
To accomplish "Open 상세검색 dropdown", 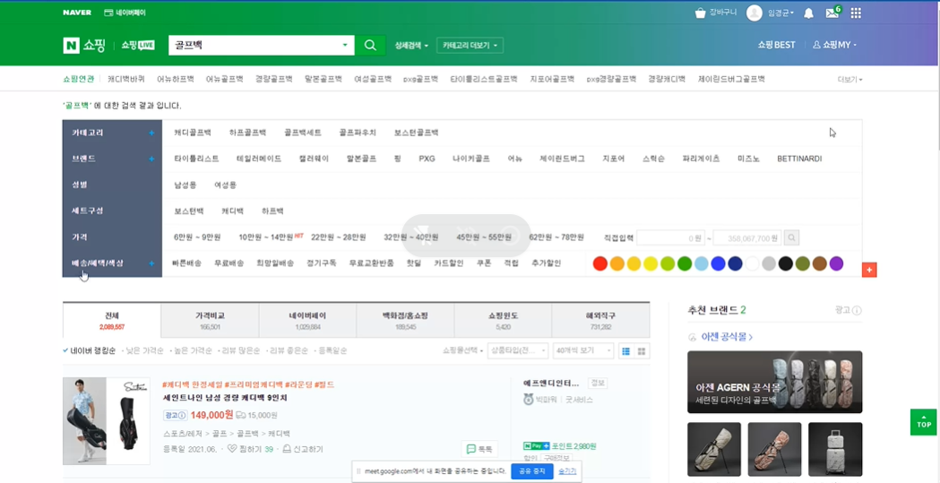I will pyautogui.click(x=411, y=46).
